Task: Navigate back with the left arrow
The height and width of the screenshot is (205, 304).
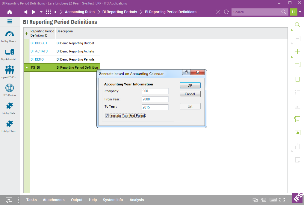Action: pos(25,12)
